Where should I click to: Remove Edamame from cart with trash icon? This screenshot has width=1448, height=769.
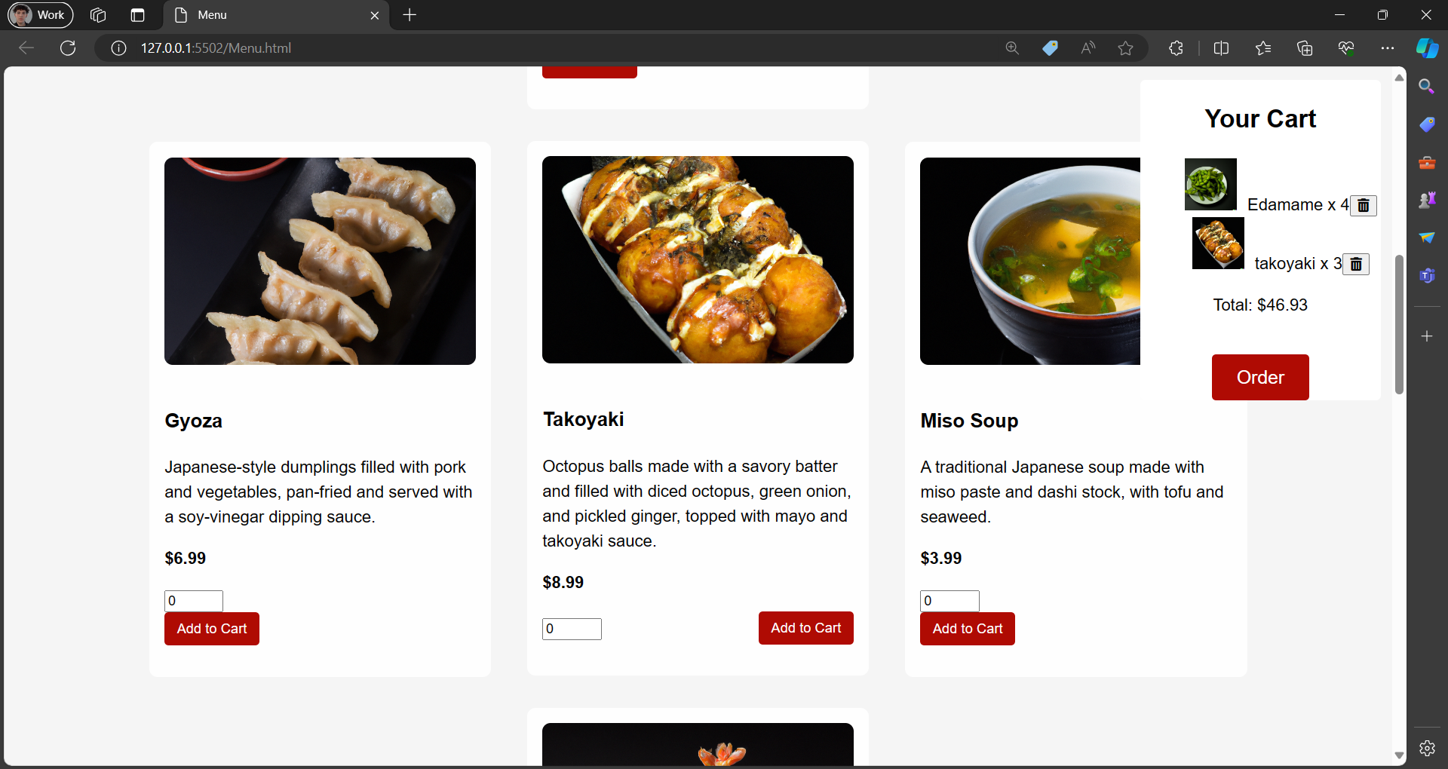[x=1363, y=205]
